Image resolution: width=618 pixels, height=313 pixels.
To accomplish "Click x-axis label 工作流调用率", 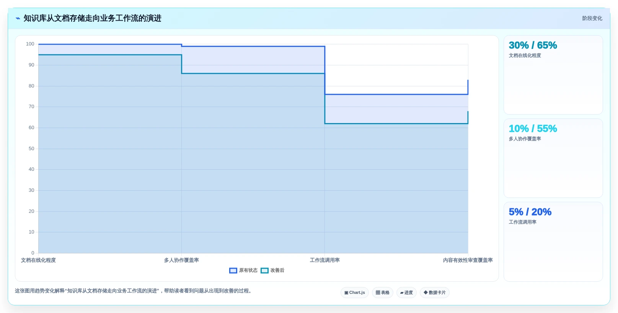I will [x=324, y=260].
